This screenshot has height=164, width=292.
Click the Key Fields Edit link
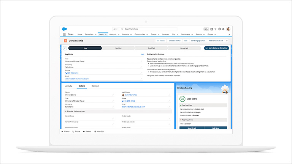click(x=143, y=54)
